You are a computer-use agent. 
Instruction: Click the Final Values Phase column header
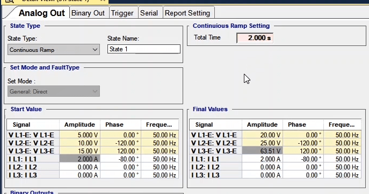tap(303, 125)
